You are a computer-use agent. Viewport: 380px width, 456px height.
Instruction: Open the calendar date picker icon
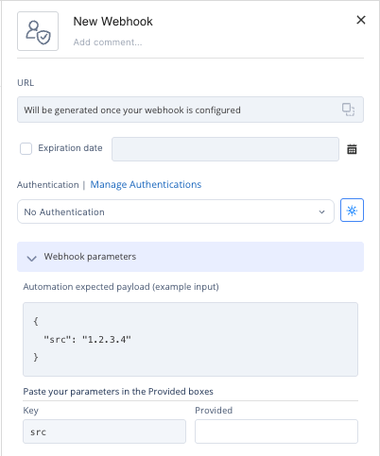[x=352, y=149]
